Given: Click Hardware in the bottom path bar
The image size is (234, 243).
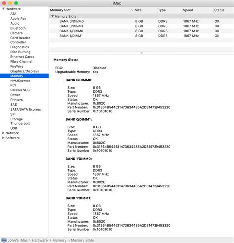Looking at the screenshot, I should click(39, 240).
